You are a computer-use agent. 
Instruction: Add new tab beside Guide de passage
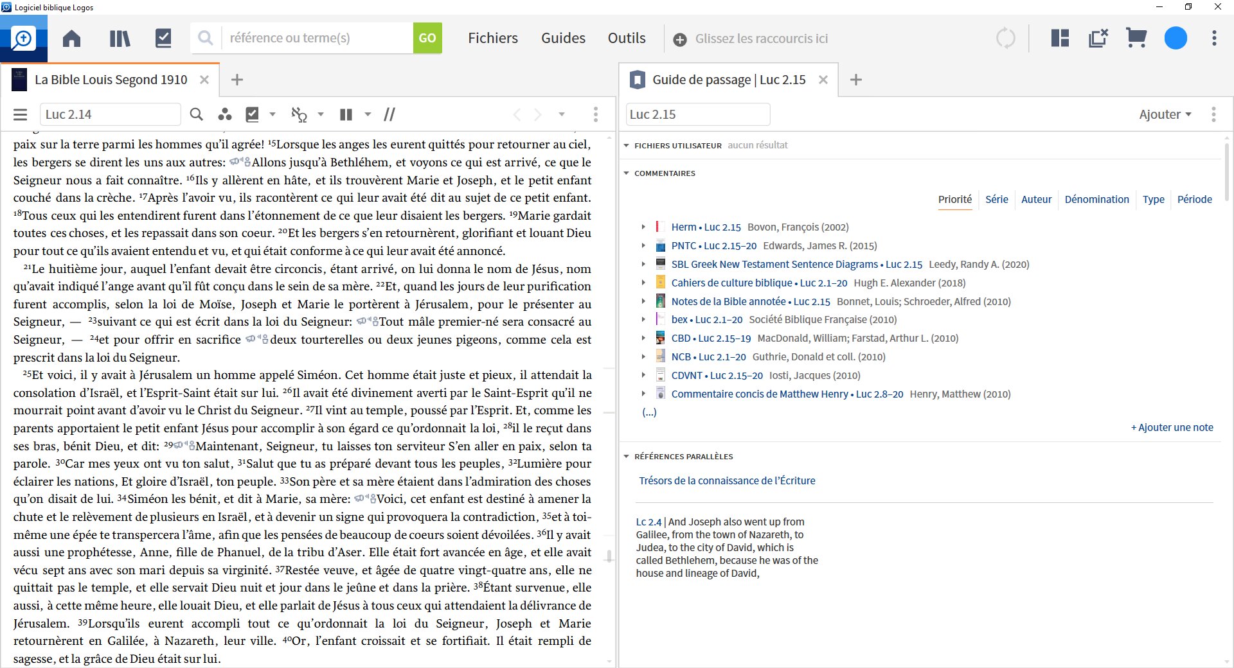pos(855,80)
